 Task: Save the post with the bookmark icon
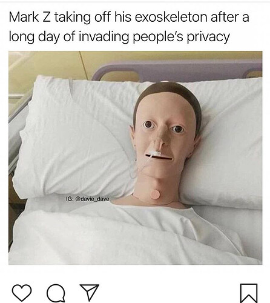249,293
